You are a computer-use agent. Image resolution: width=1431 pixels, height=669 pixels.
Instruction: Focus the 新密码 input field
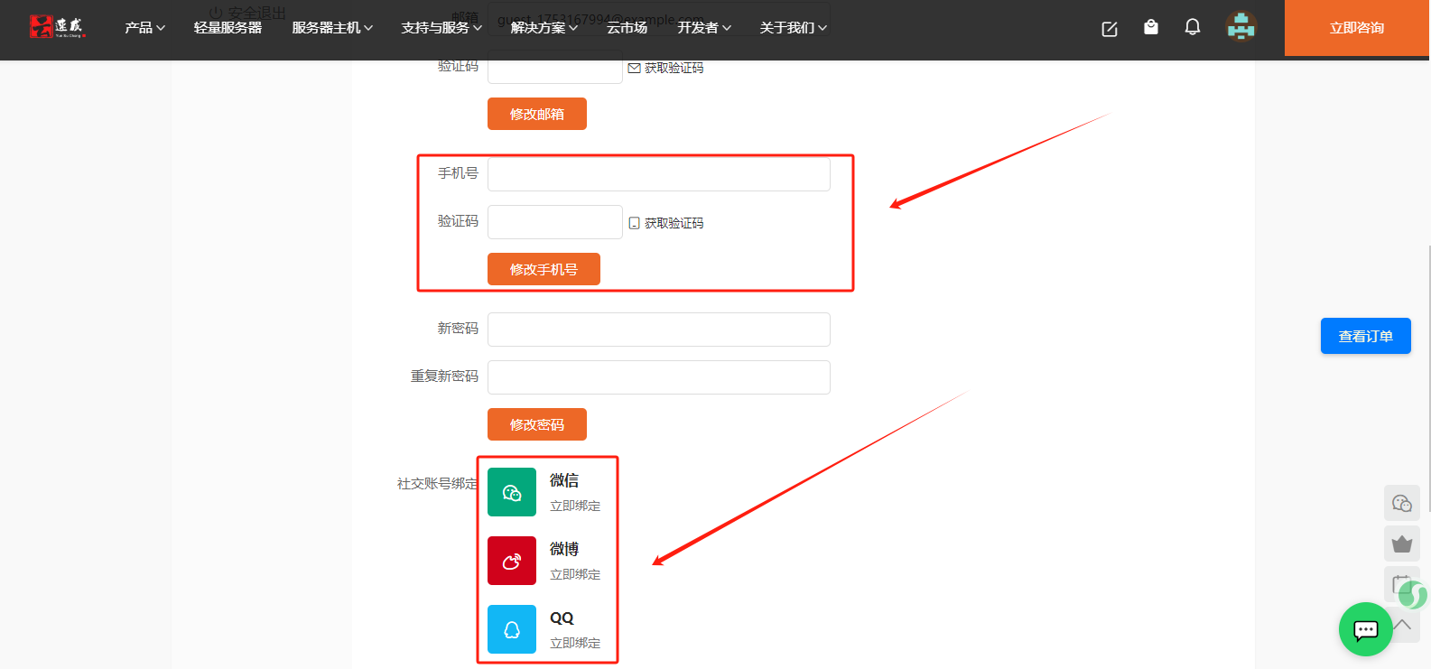[x=658, y=330]
